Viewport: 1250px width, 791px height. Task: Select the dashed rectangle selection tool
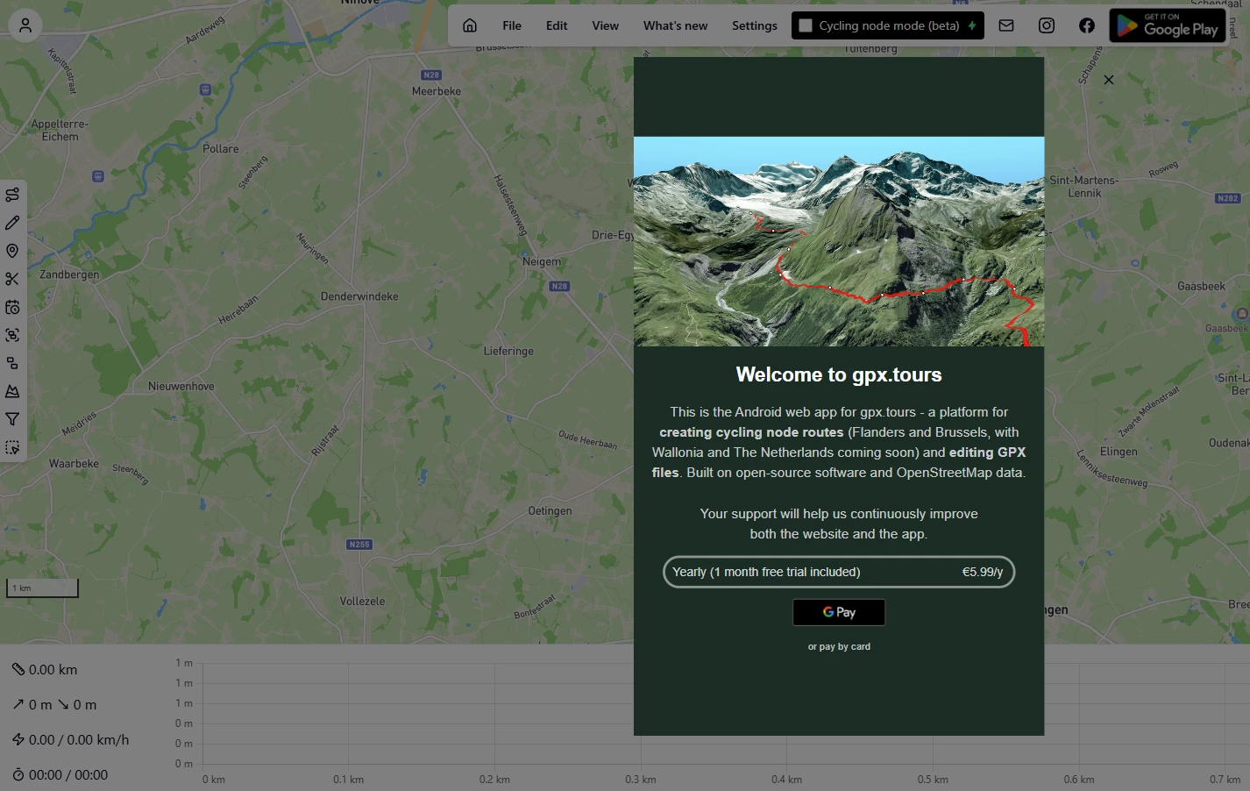(x=12, y=447)
